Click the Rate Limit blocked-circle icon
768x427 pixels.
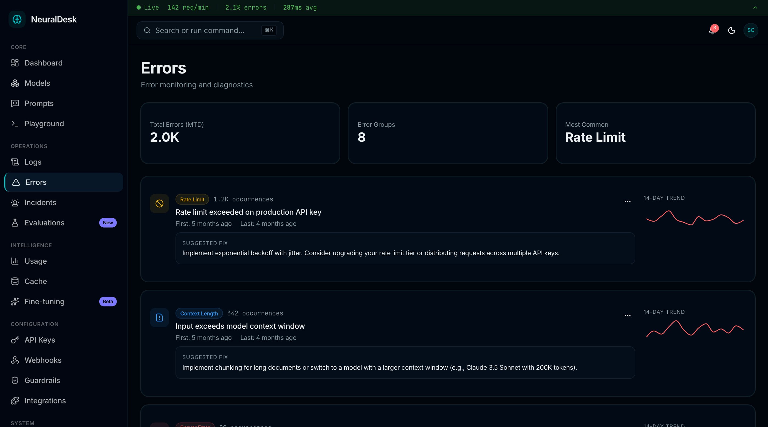click(160, 204)
